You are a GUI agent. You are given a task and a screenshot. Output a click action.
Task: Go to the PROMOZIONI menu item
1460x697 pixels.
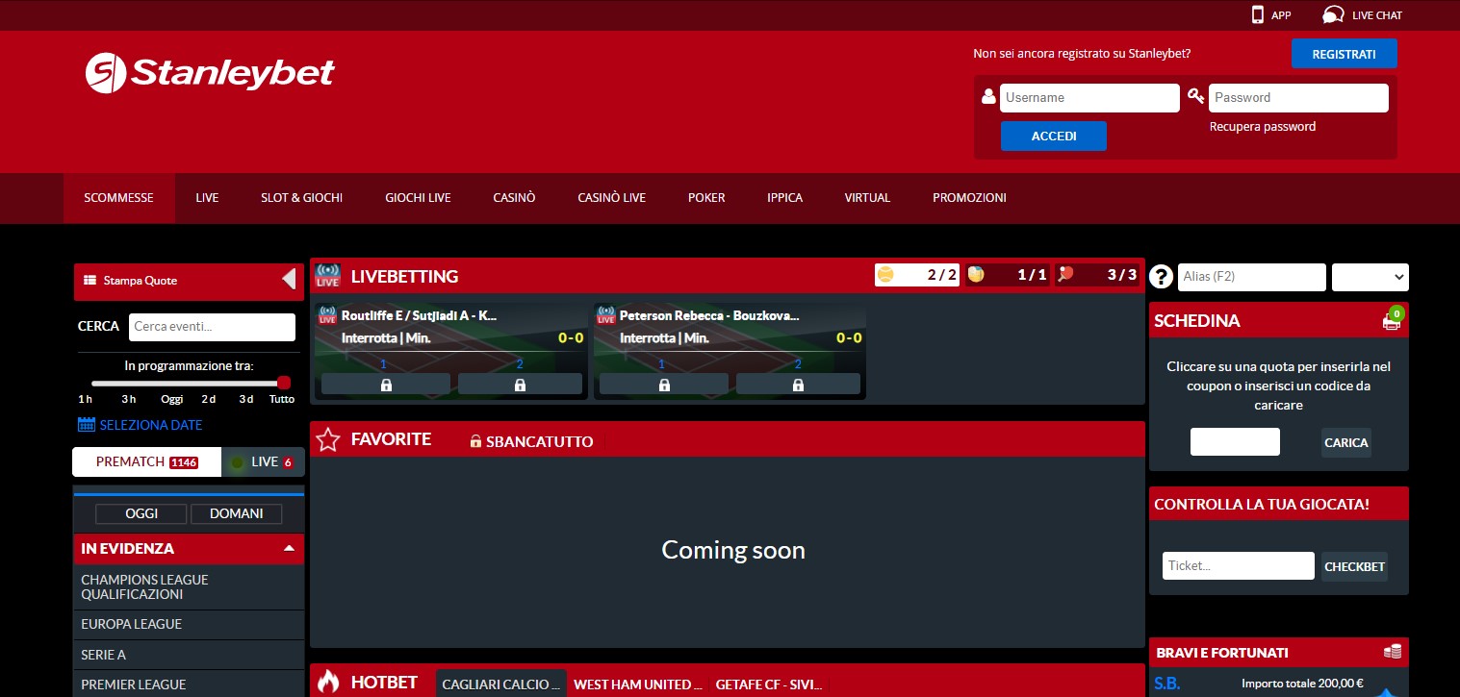pyautogui.click(x=969, y=198)
